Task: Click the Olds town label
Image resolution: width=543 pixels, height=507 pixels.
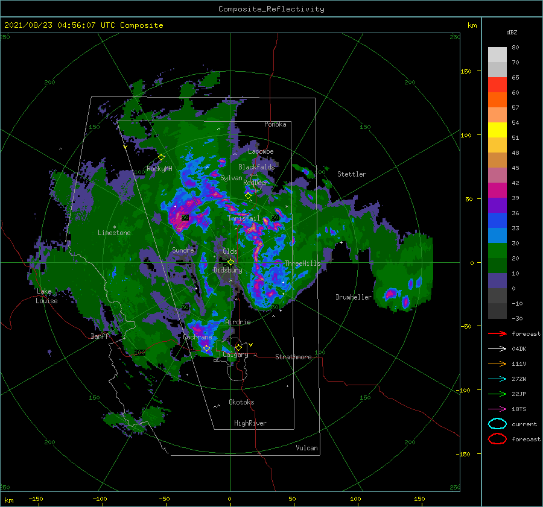Action: tap(230, 251)
